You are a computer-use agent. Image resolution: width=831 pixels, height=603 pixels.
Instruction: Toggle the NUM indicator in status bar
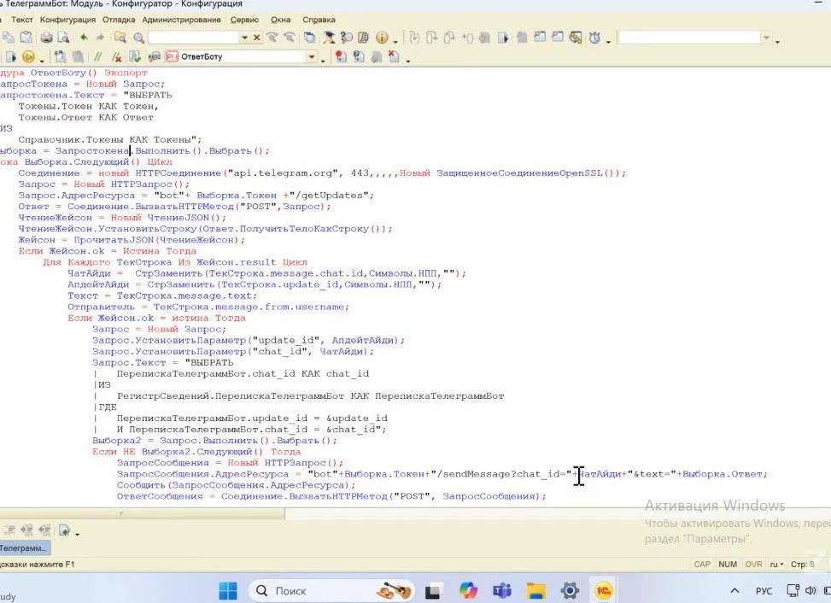point(728,565)
